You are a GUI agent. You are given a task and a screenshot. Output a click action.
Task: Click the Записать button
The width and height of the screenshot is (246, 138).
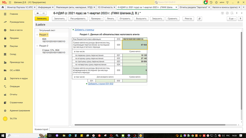click(x=42, y=18)
